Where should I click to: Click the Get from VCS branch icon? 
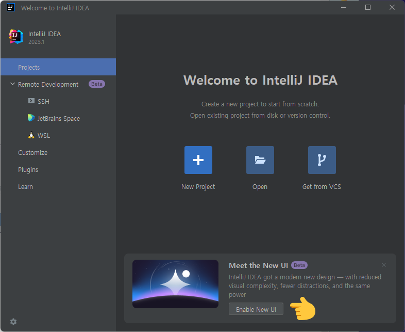point(322,160)
